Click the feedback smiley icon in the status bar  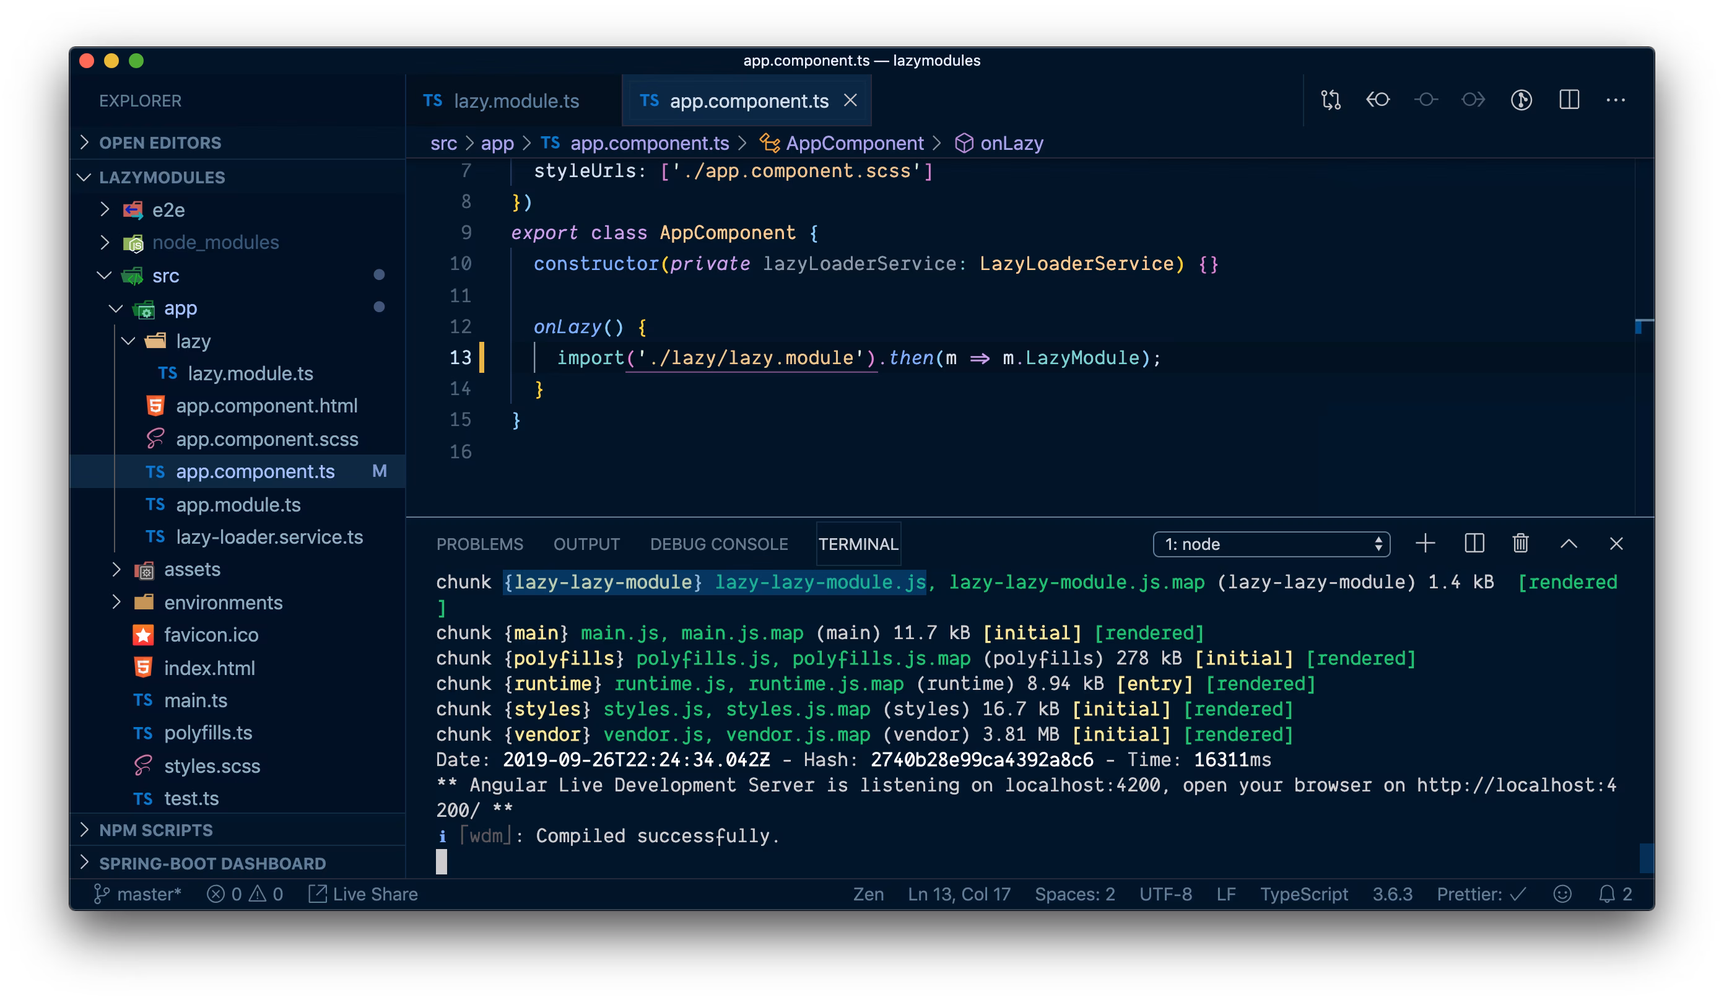pyautogui.click(x=1562, y=894)
